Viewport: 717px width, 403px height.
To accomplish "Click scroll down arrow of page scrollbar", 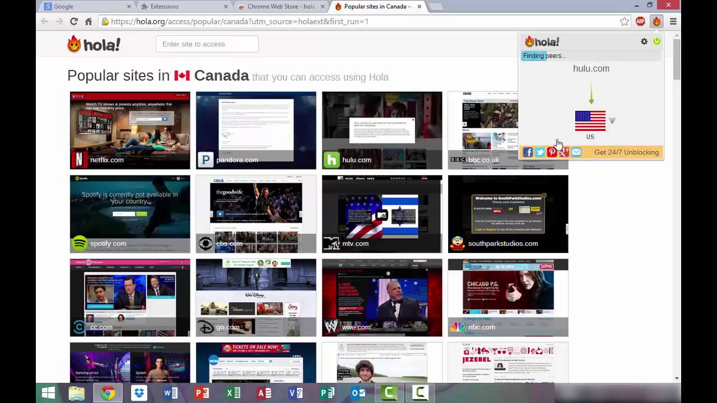I will 677,378.
